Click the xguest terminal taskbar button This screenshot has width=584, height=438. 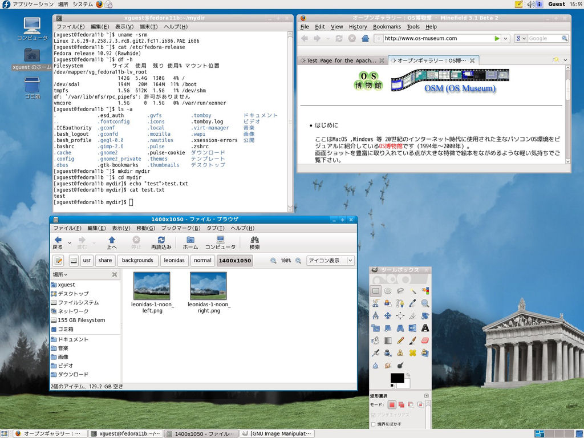(x=126, y=433)
